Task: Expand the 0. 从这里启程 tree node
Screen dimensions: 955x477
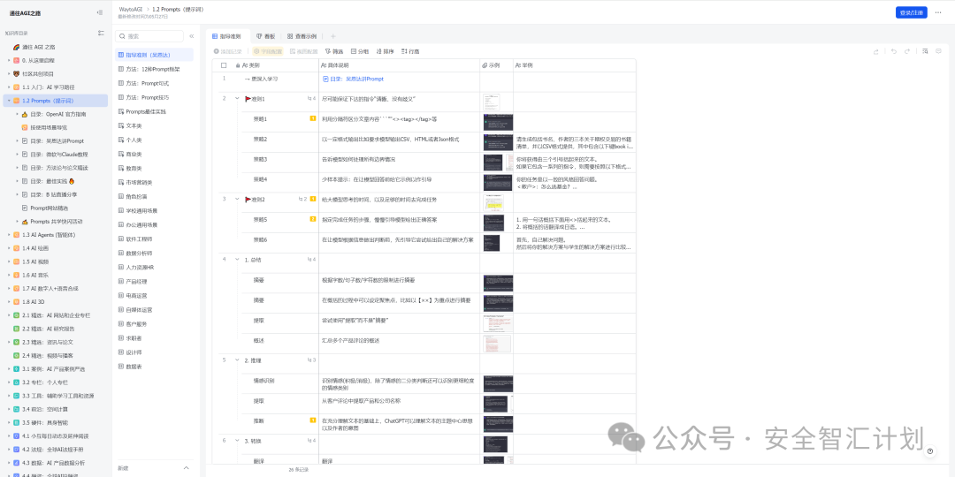Action: 9,60
